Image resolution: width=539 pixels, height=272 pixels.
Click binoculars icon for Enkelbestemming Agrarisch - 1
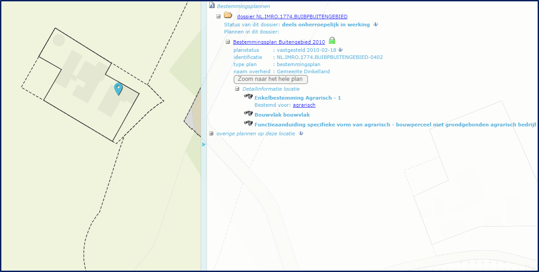click(248, 96)
